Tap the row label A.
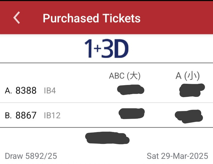The width and height of the screenshot is (213, 164). [x=8, y=91]
